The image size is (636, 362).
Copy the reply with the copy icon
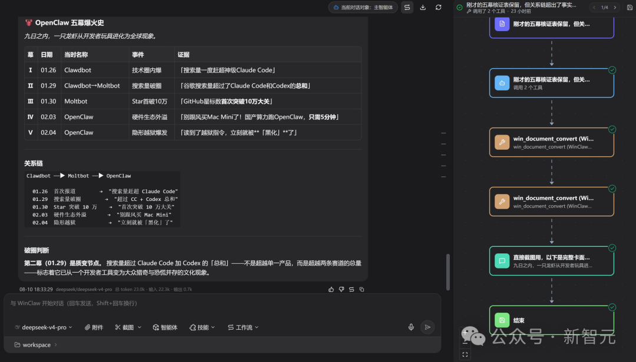pos(362,289)
